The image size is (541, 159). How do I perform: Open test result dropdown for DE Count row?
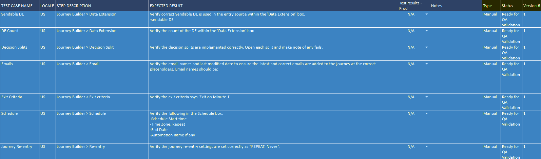click(427, 31)
